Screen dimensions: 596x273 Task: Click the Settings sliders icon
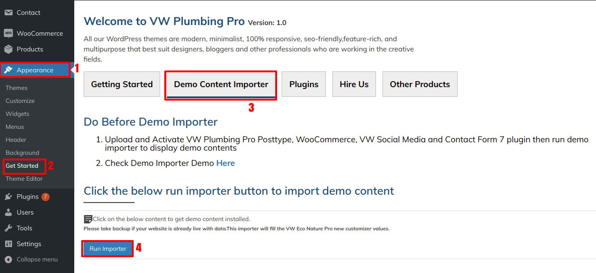(8, 244)
